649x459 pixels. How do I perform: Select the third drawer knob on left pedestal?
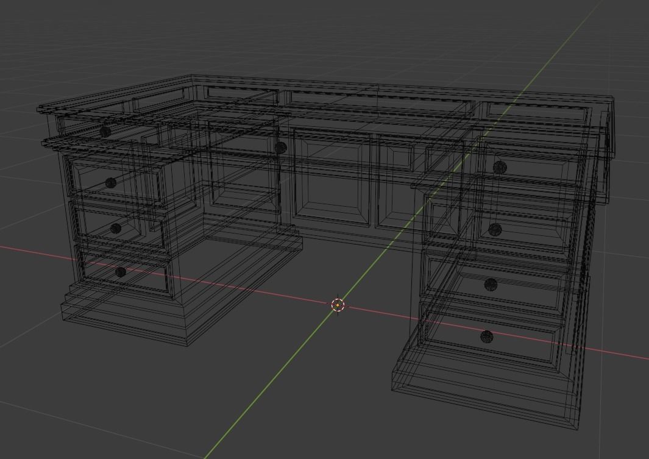(x=115, y=229)
